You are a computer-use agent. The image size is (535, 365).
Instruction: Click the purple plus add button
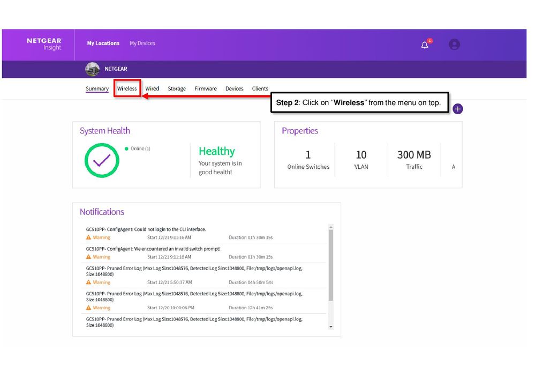pos(457,109)
